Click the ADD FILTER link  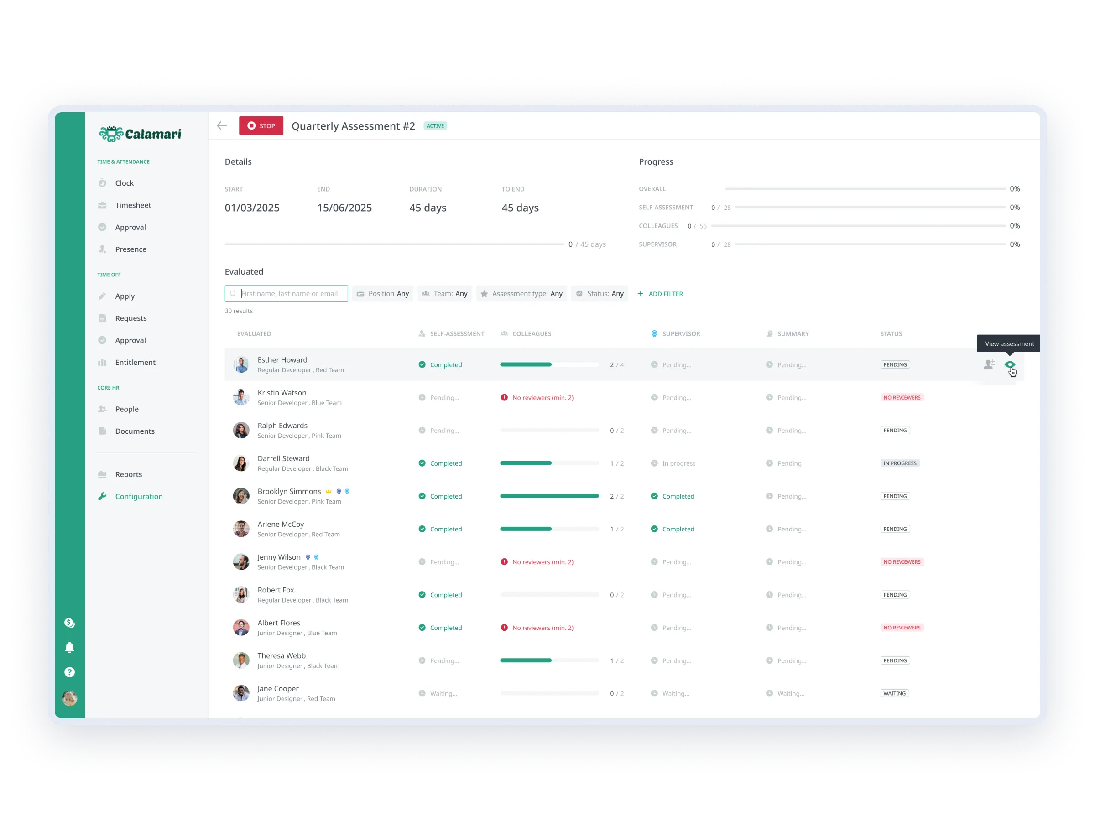click(660, 294)
